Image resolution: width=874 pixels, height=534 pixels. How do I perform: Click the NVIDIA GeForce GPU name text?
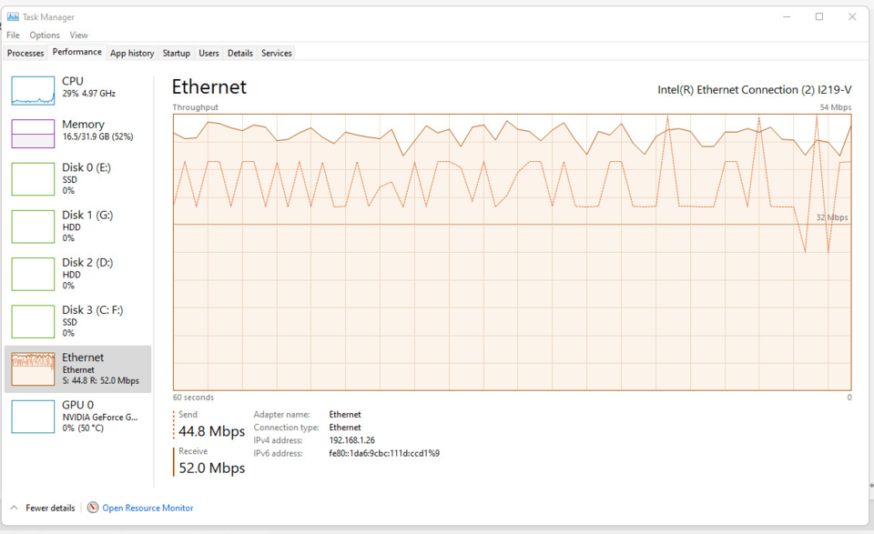pos(100,417)
